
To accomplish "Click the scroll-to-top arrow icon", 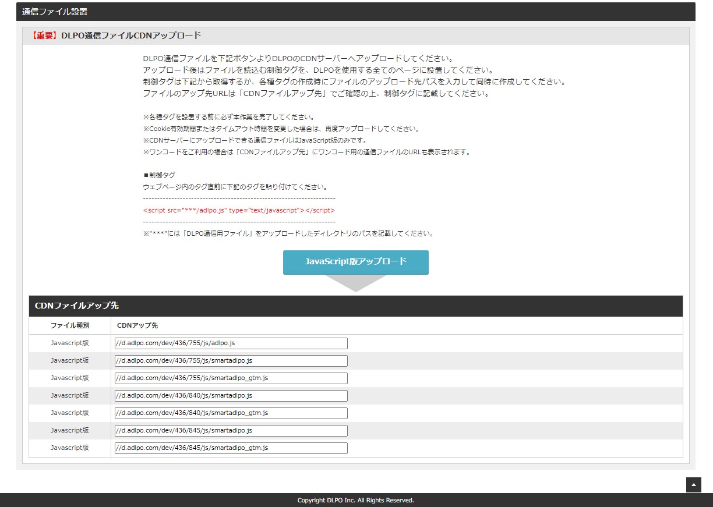I will pyautogui.click(x=693, y=484).
